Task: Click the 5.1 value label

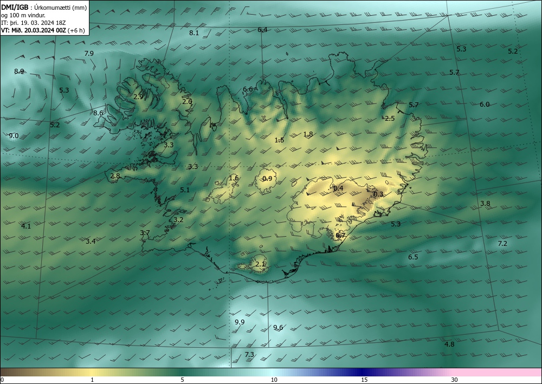Action: coord(185,190)
